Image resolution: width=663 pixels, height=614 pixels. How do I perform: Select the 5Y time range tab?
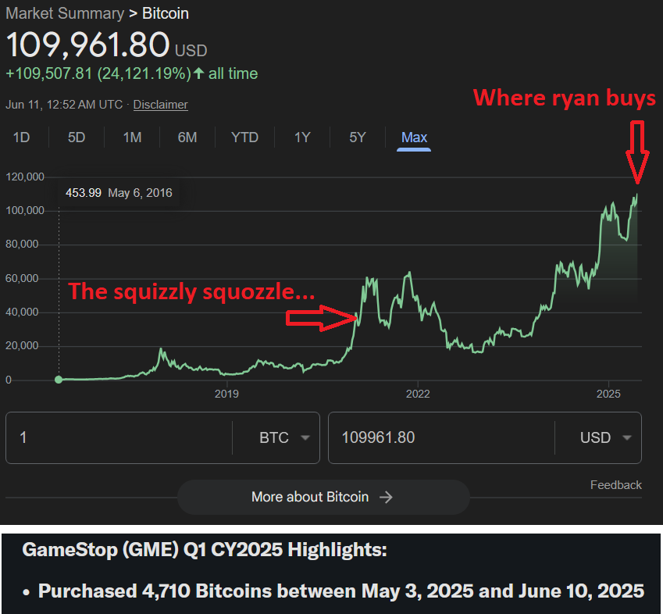358,137
